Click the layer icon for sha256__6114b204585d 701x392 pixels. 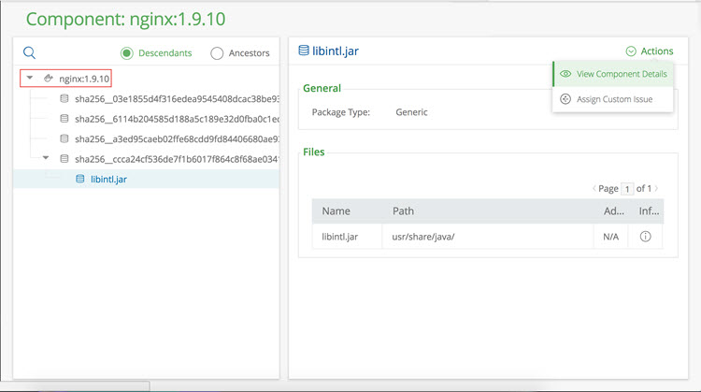pyautogui.click(x=64, y=119)
